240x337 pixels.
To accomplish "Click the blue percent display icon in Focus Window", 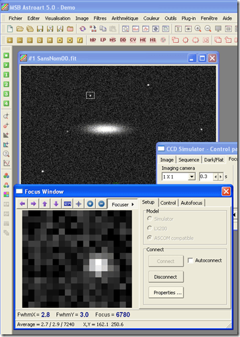I will [x=67, y=204].
